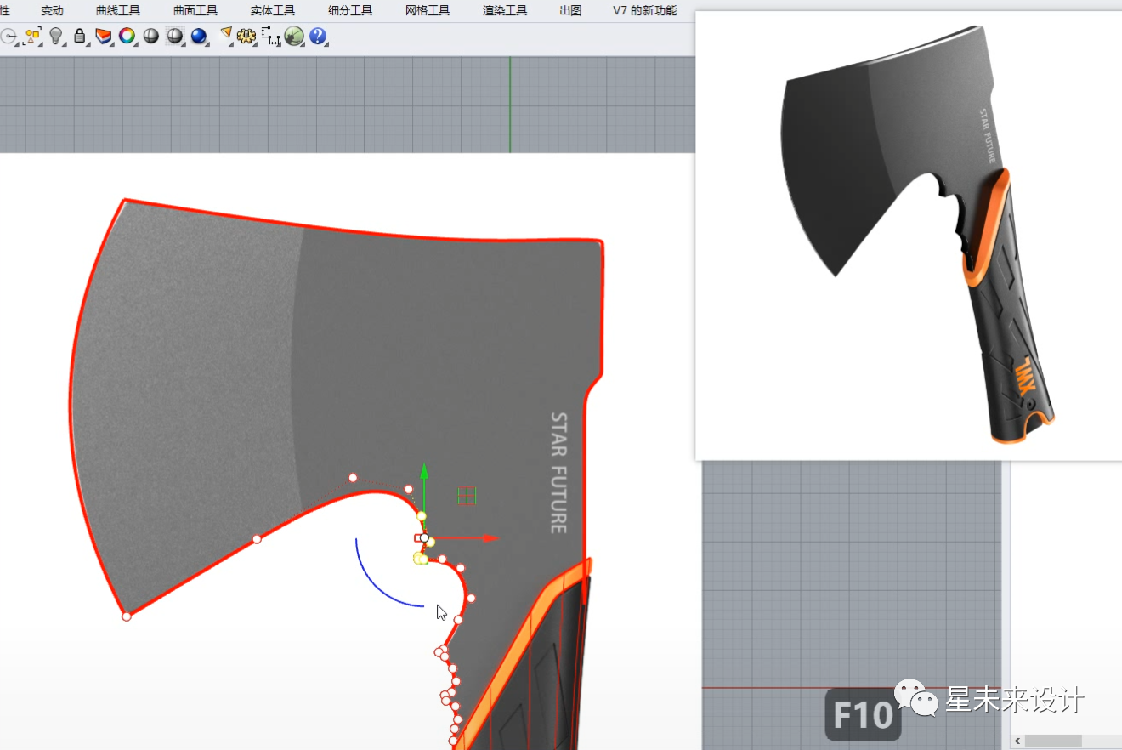Open the 细分工具 tab
Viewport: 1122px width, 750px height.
[x=350, y=10]
